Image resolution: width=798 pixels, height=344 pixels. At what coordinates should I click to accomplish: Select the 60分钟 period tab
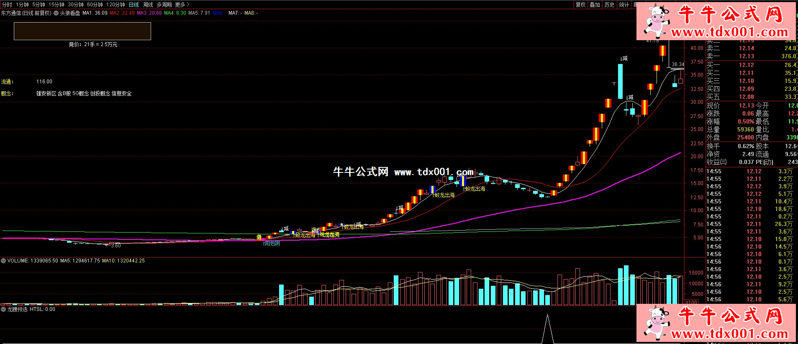pos(95,5)
